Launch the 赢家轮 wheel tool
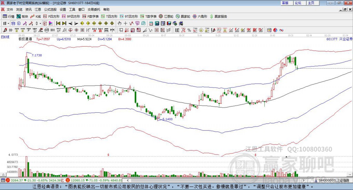 [x=183, y=17]
